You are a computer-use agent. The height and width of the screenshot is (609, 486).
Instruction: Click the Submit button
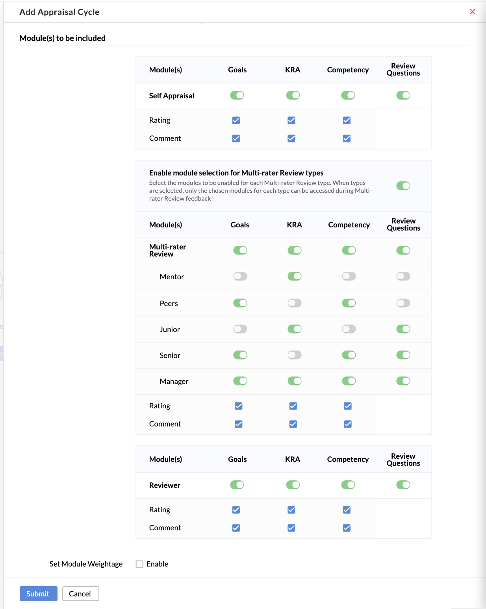pyautogui.click(x=38, y=594)
